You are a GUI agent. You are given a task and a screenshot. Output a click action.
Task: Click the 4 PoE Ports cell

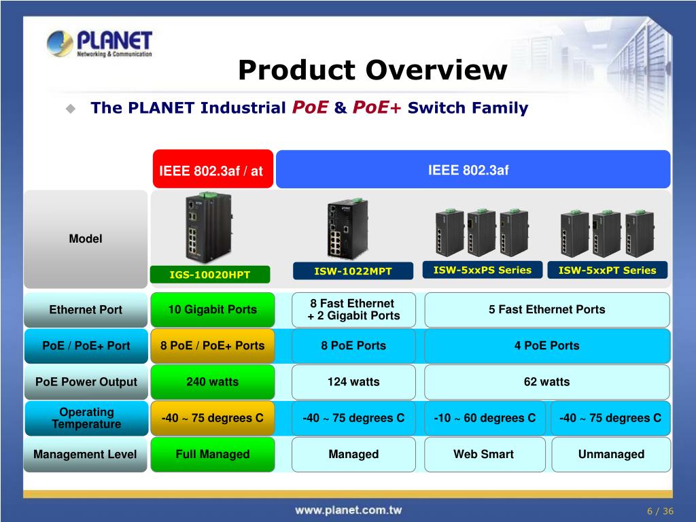(547, 346)
